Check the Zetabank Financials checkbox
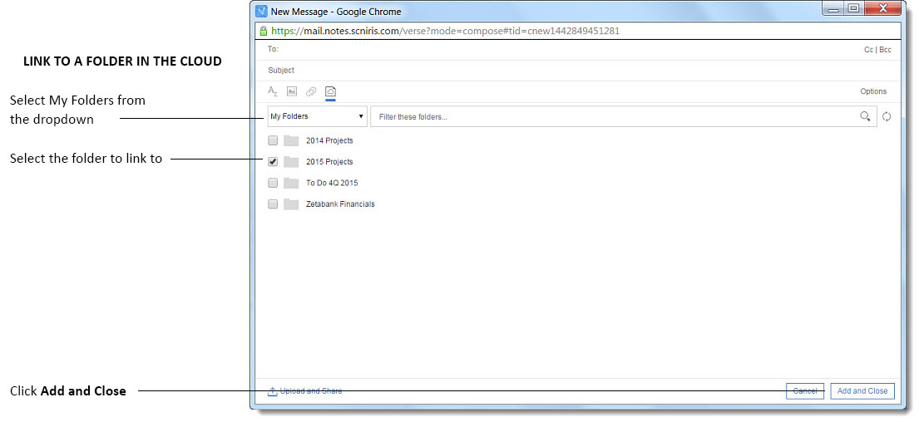919x422 pixels. 273,204
